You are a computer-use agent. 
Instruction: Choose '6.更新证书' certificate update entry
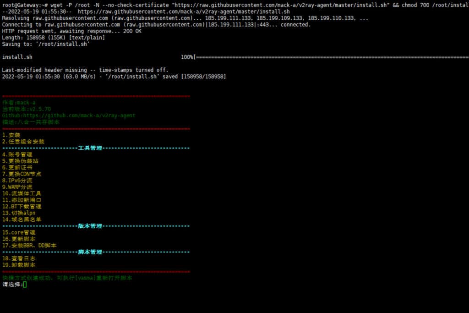17,168
